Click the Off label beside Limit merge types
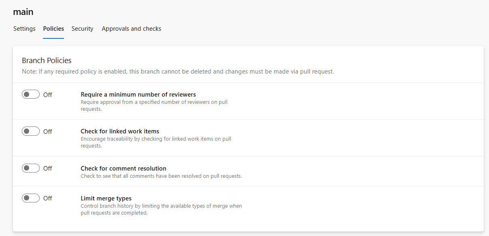489x236 pixels. tap(48, 198)
